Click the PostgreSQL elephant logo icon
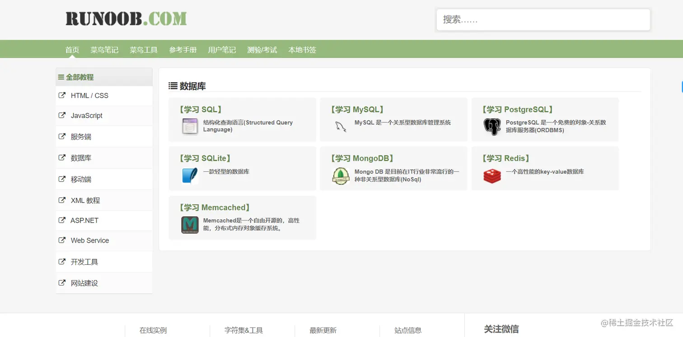 [492, 126]
